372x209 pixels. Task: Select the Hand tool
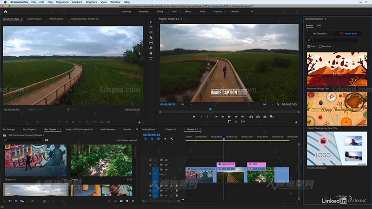(x=151, y=53)
